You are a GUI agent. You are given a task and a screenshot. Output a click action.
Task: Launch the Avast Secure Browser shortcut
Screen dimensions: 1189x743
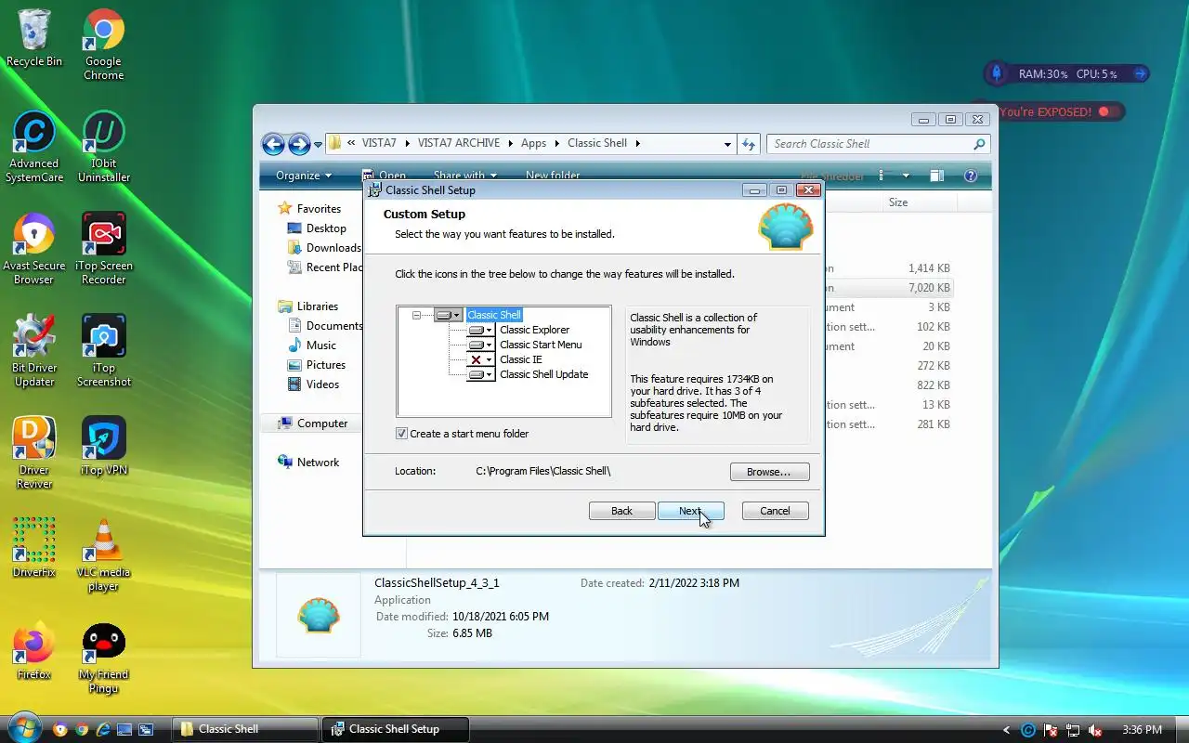[x=34, y=249]
